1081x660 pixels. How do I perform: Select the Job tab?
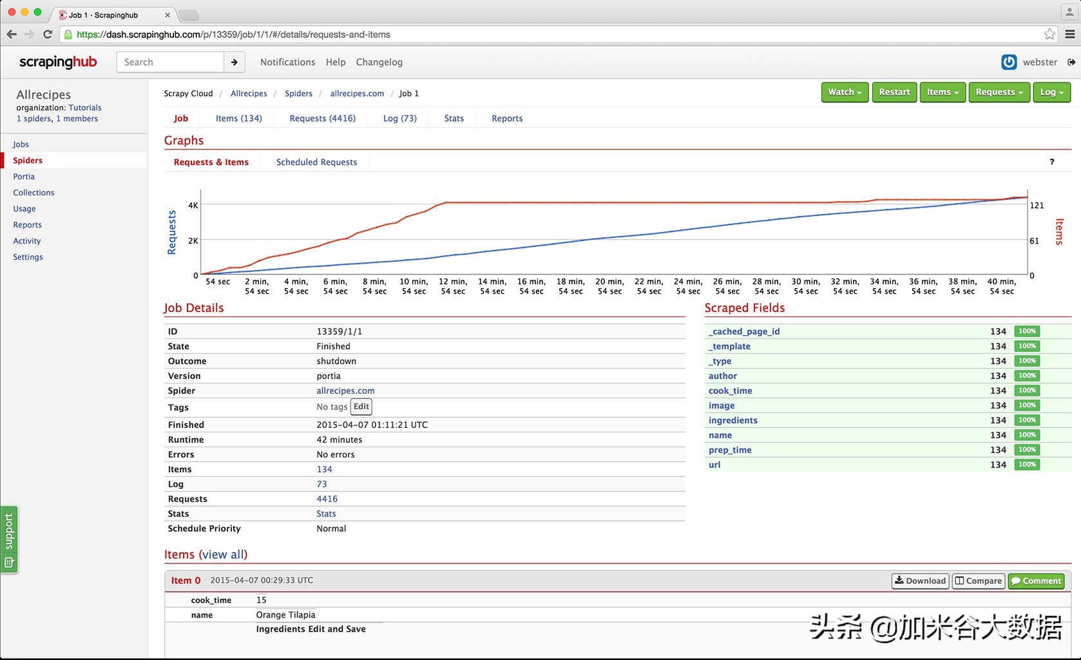181,119
